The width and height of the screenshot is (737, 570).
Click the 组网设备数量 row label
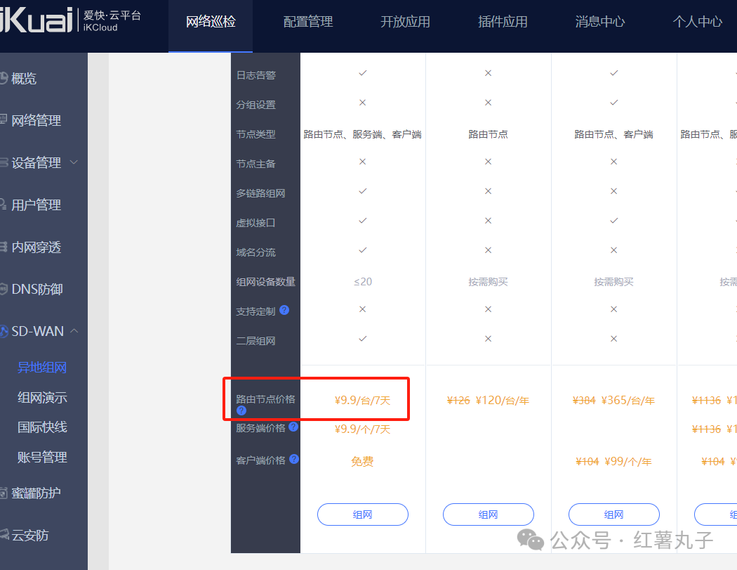(265, 282)
